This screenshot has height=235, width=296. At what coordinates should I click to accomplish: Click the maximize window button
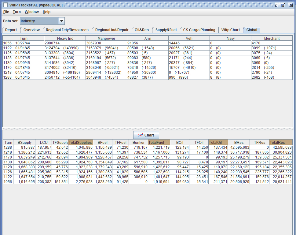283,5
